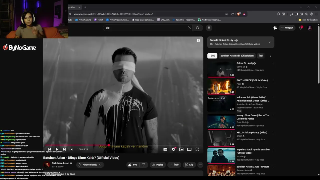The height and width of the screenshot is (180, 320).
Task: Skip to next video in player
Action: [64, 149]
